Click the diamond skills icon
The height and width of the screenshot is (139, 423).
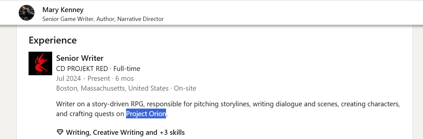(x=60, y=132)
